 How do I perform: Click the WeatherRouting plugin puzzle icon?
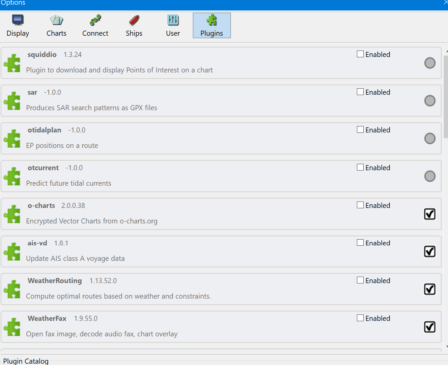[x=12, y=289]
